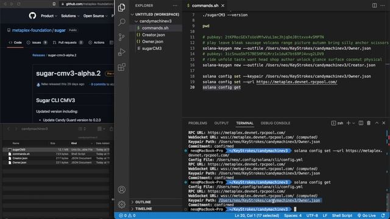Select the commands.sh editor tab
Image resolution: width=390 pixels, height=219 pixels.
pyautogui.click(x=205, y=5)
